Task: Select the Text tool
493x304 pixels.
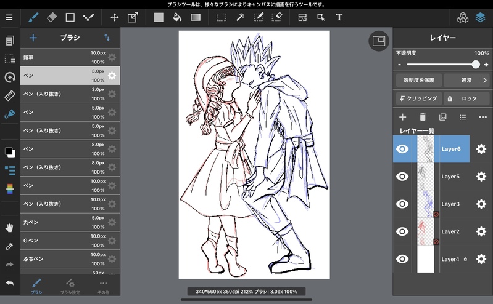Action: 339,17
